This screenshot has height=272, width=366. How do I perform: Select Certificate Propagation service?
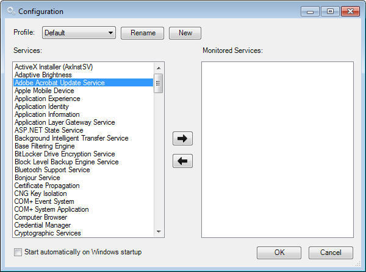tap(83, 186)
